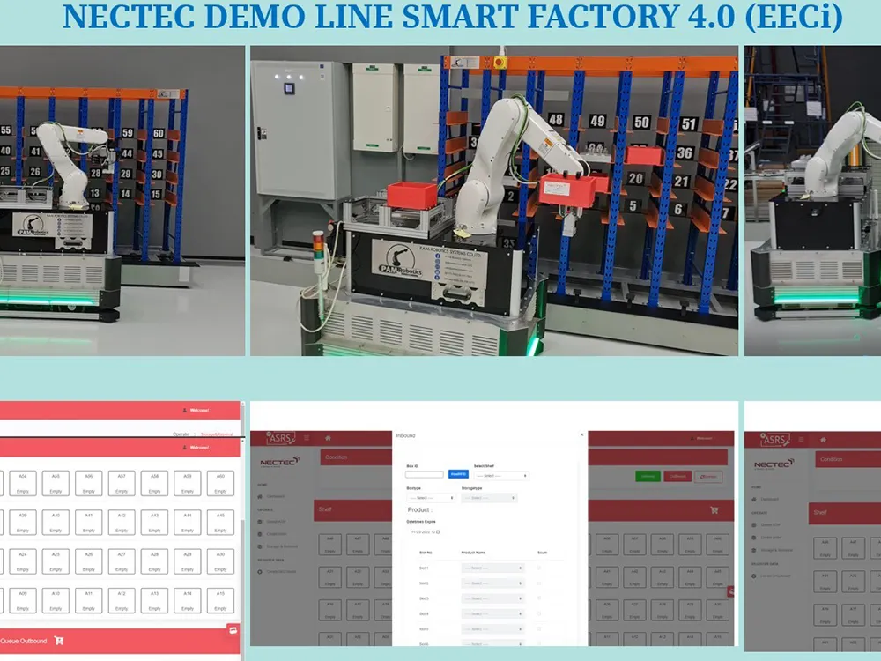Click Create SKU gear icon in the screenshot without dialog
This screenshot has height=661, width=881.
click(x=754, y=576)
